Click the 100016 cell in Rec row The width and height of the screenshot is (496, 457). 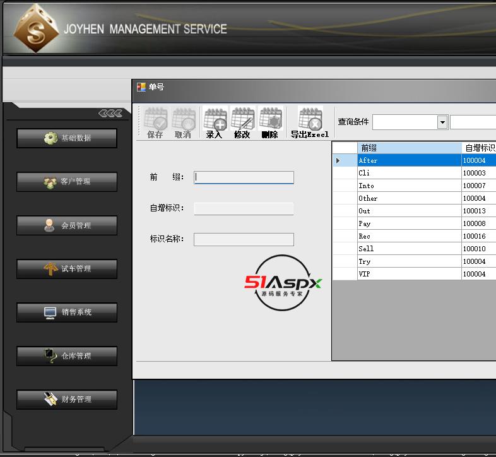479,237
